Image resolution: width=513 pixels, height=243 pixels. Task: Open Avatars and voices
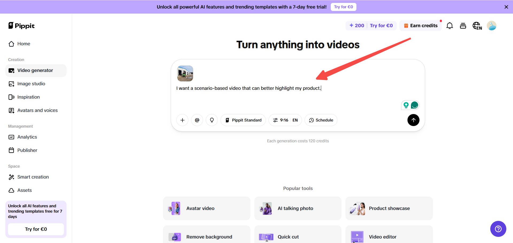(36, 110)
